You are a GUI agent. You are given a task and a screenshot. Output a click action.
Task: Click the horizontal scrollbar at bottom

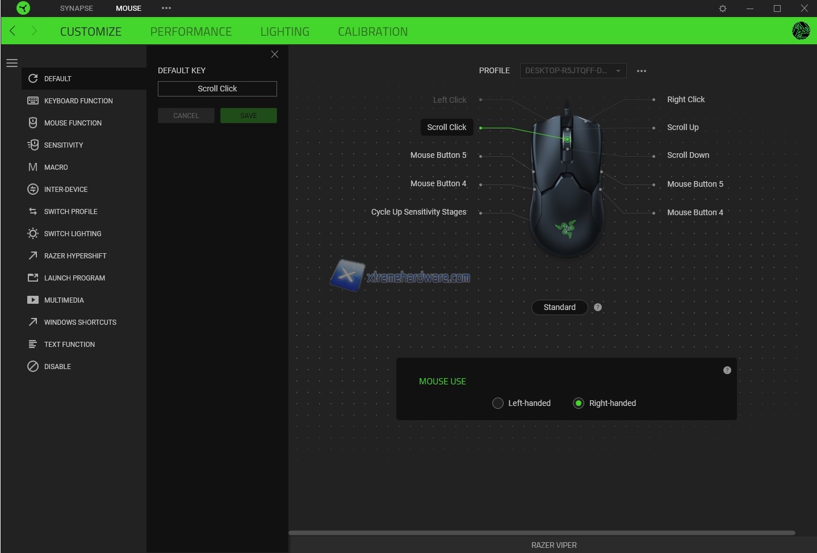point(542,533)
